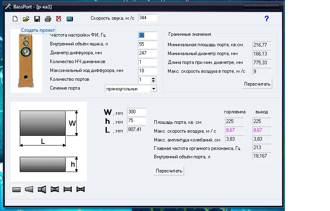
Task: Click the red-crossed page icon in toolbar
Action: coord(59,19)
